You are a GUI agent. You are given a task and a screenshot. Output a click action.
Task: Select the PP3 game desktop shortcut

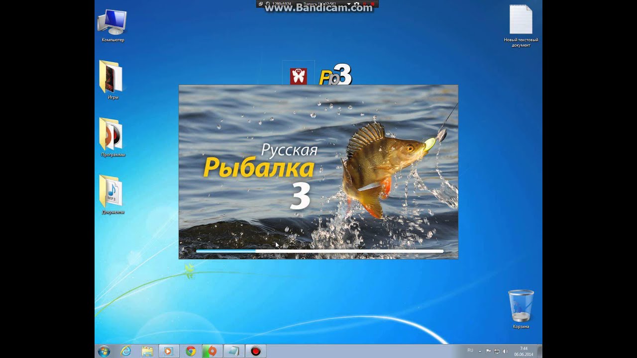335,75
